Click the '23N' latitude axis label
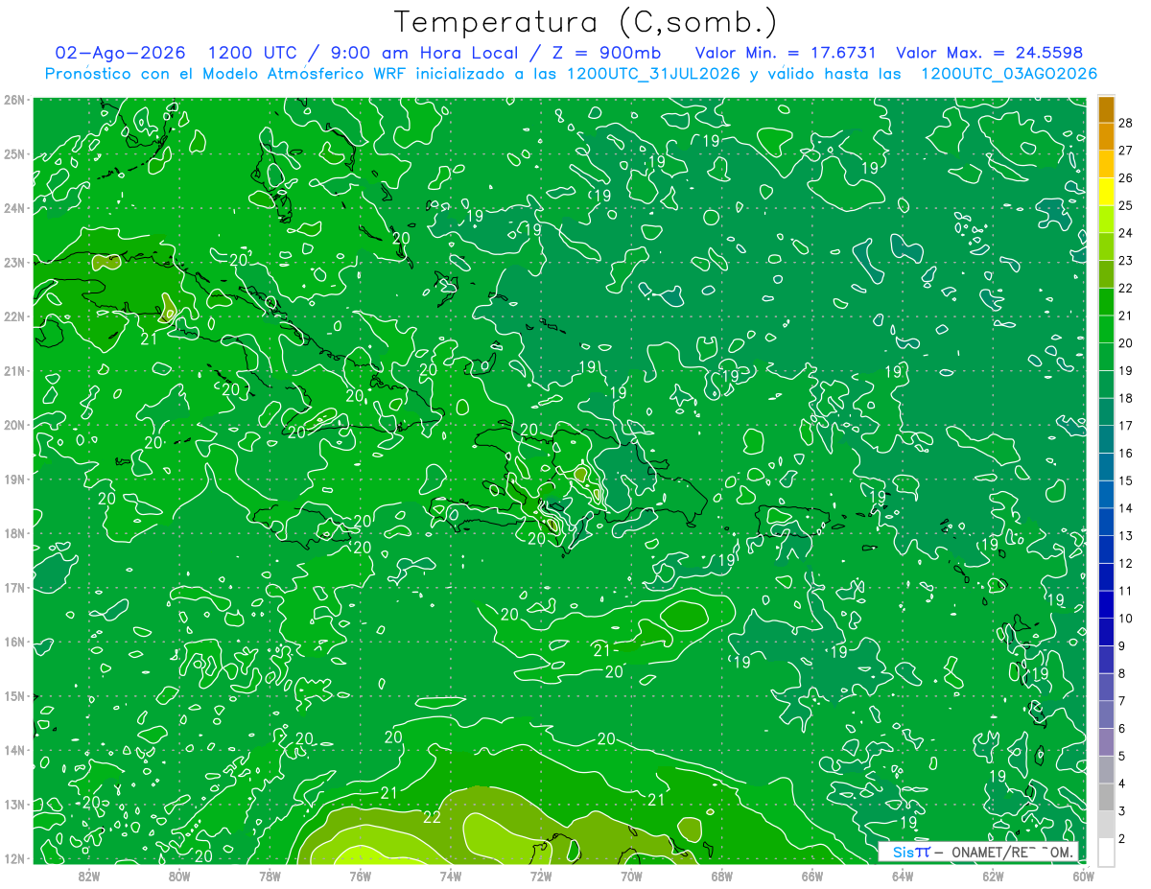 (13, 263)
